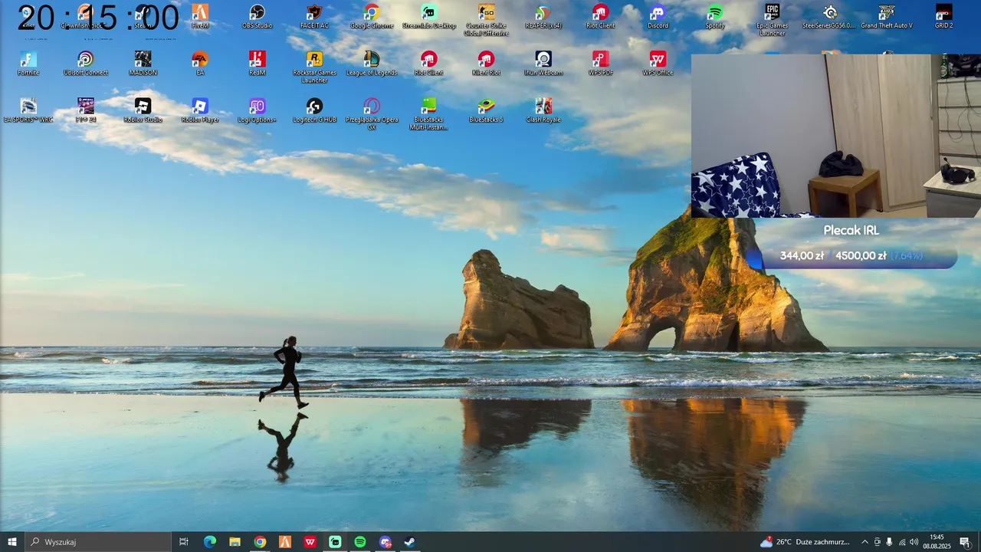Click the microphone tray icon
Screen dimensions: 981x552
point(889,542)
